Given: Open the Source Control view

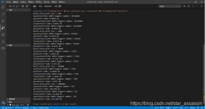Looking at the screenshot, I should point(3,21).
